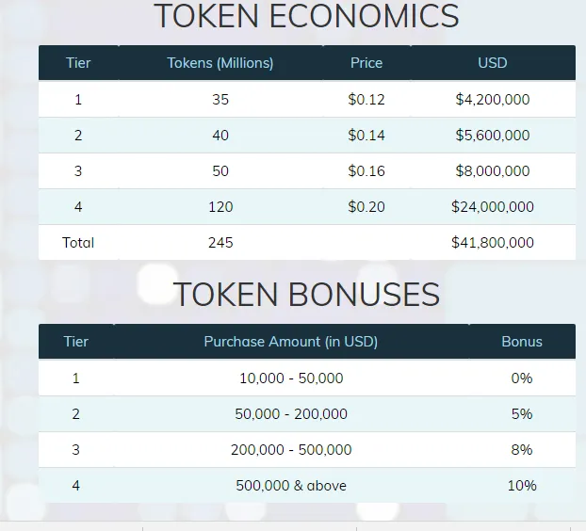Image resolution: width=586 pixels, height=531 pixels.
Task: Click the TOKEN ECONOMICS heading
Action: [x=306, y=16]
